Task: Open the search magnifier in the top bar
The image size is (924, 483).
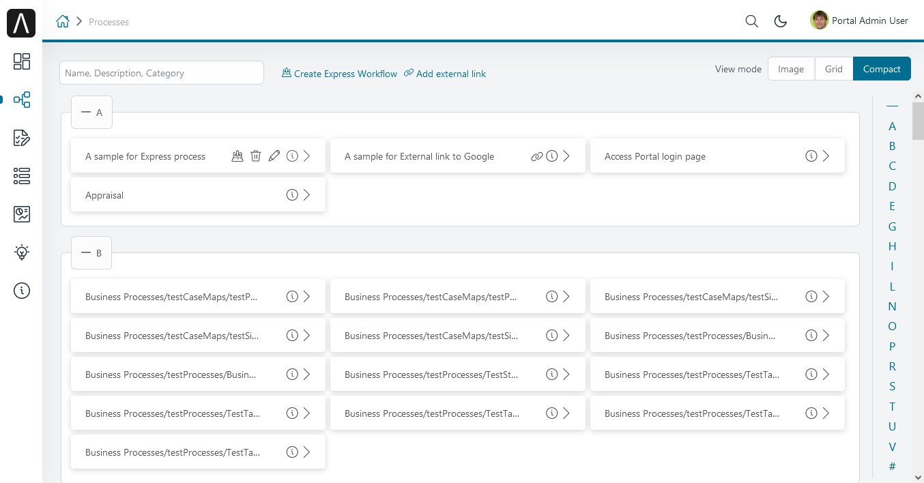Action: coord(751,21)
